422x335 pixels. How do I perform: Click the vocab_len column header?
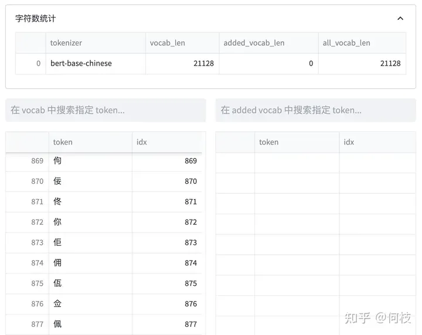tap(182, 43)
